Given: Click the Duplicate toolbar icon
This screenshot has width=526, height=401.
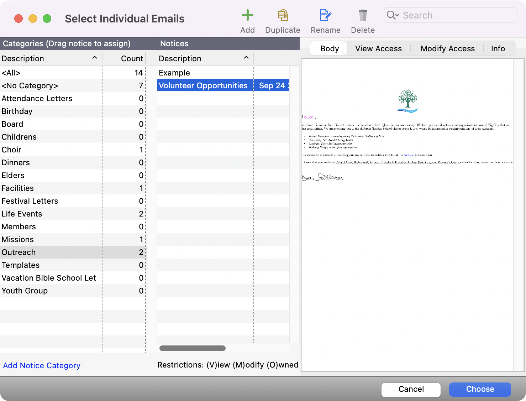Looking at the screenshot, I should (x=283, y=15).
